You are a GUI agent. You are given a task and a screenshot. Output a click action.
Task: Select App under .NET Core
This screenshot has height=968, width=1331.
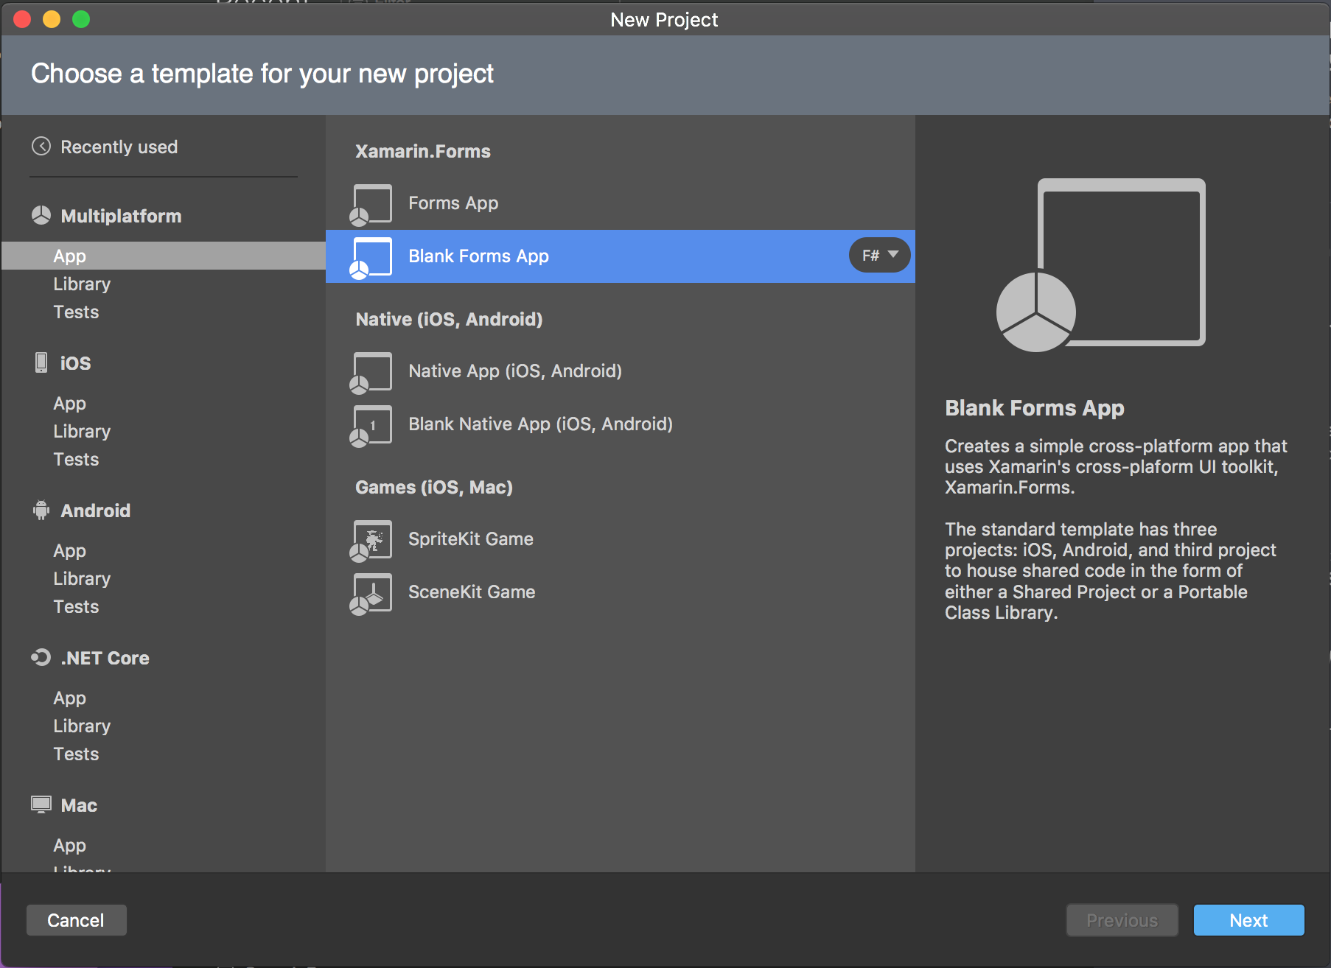point(70,698)
